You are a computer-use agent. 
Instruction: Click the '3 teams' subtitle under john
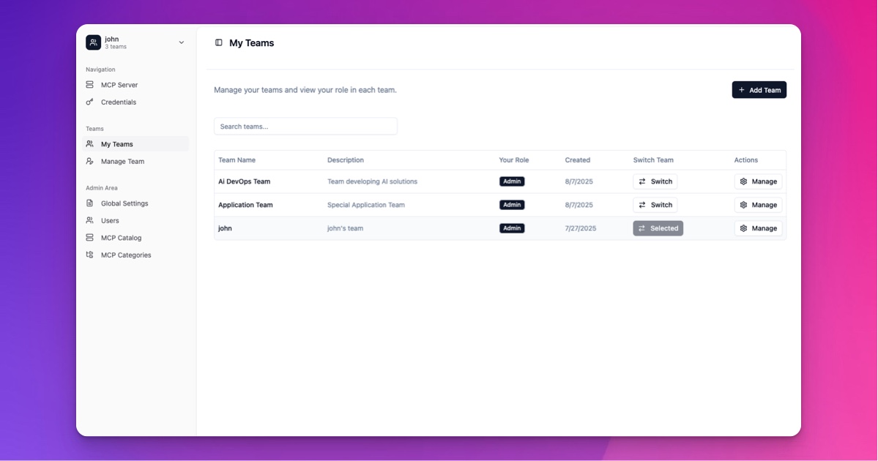pos(116,47)
